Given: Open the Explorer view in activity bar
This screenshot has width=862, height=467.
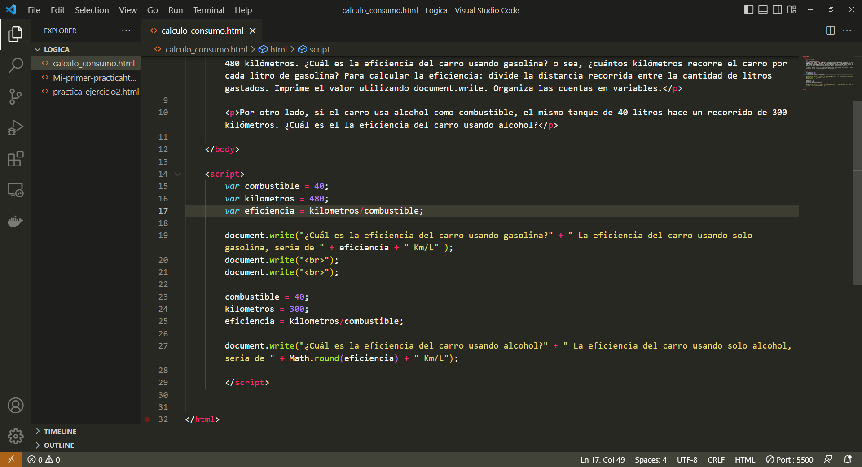Looking at the screenshot, I should pyautogui.click(x=15, y=34).
